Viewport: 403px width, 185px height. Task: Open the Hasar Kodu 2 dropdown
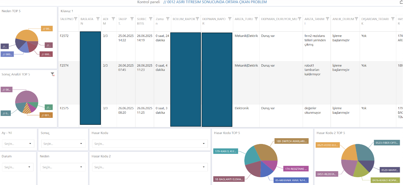[150, 167]
